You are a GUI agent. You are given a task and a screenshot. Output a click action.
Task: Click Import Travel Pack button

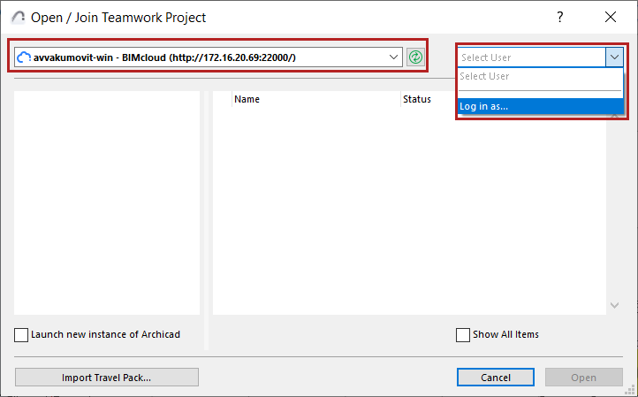pyautogui.click(x=107, y=378)
